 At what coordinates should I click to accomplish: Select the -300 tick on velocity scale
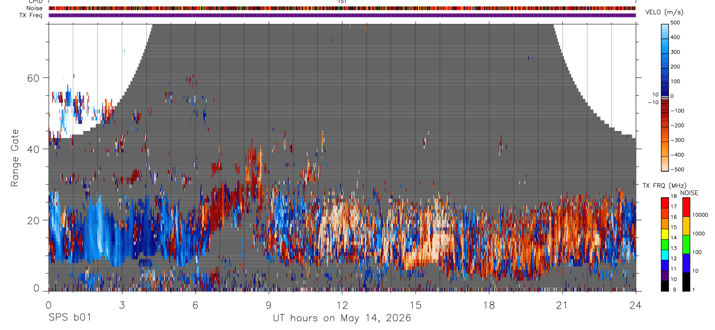tap(678, 140)
